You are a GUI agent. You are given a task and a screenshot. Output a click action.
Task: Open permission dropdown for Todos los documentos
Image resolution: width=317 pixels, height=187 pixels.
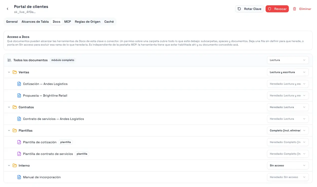click(288, 60)
